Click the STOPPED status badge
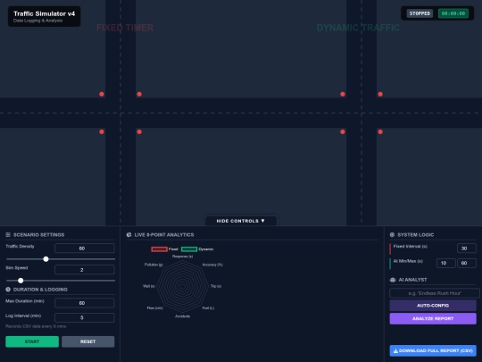The width and height of the screenshot is (482, 362). (x=420, y=13)
